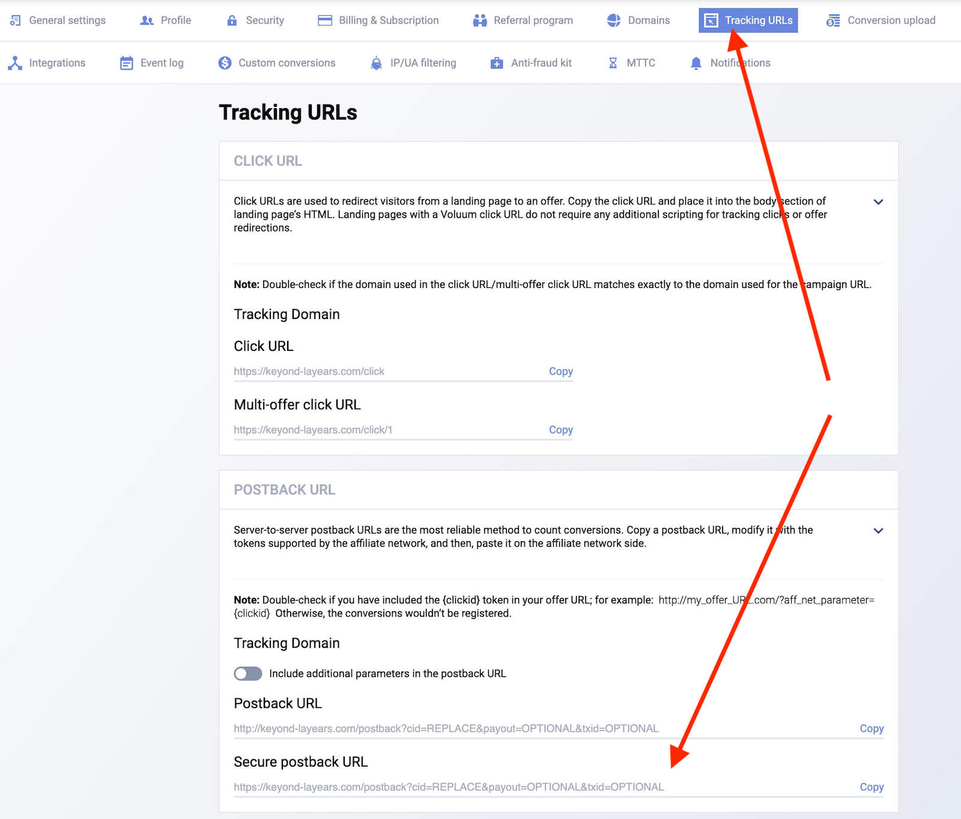Click the General settings icon
This screenshot has width=961, height=819.
coord(16,20)
